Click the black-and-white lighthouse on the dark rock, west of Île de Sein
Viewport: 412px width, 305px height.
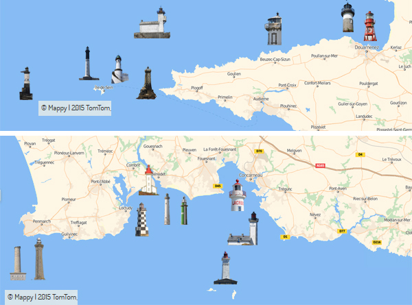coord(26,84)
